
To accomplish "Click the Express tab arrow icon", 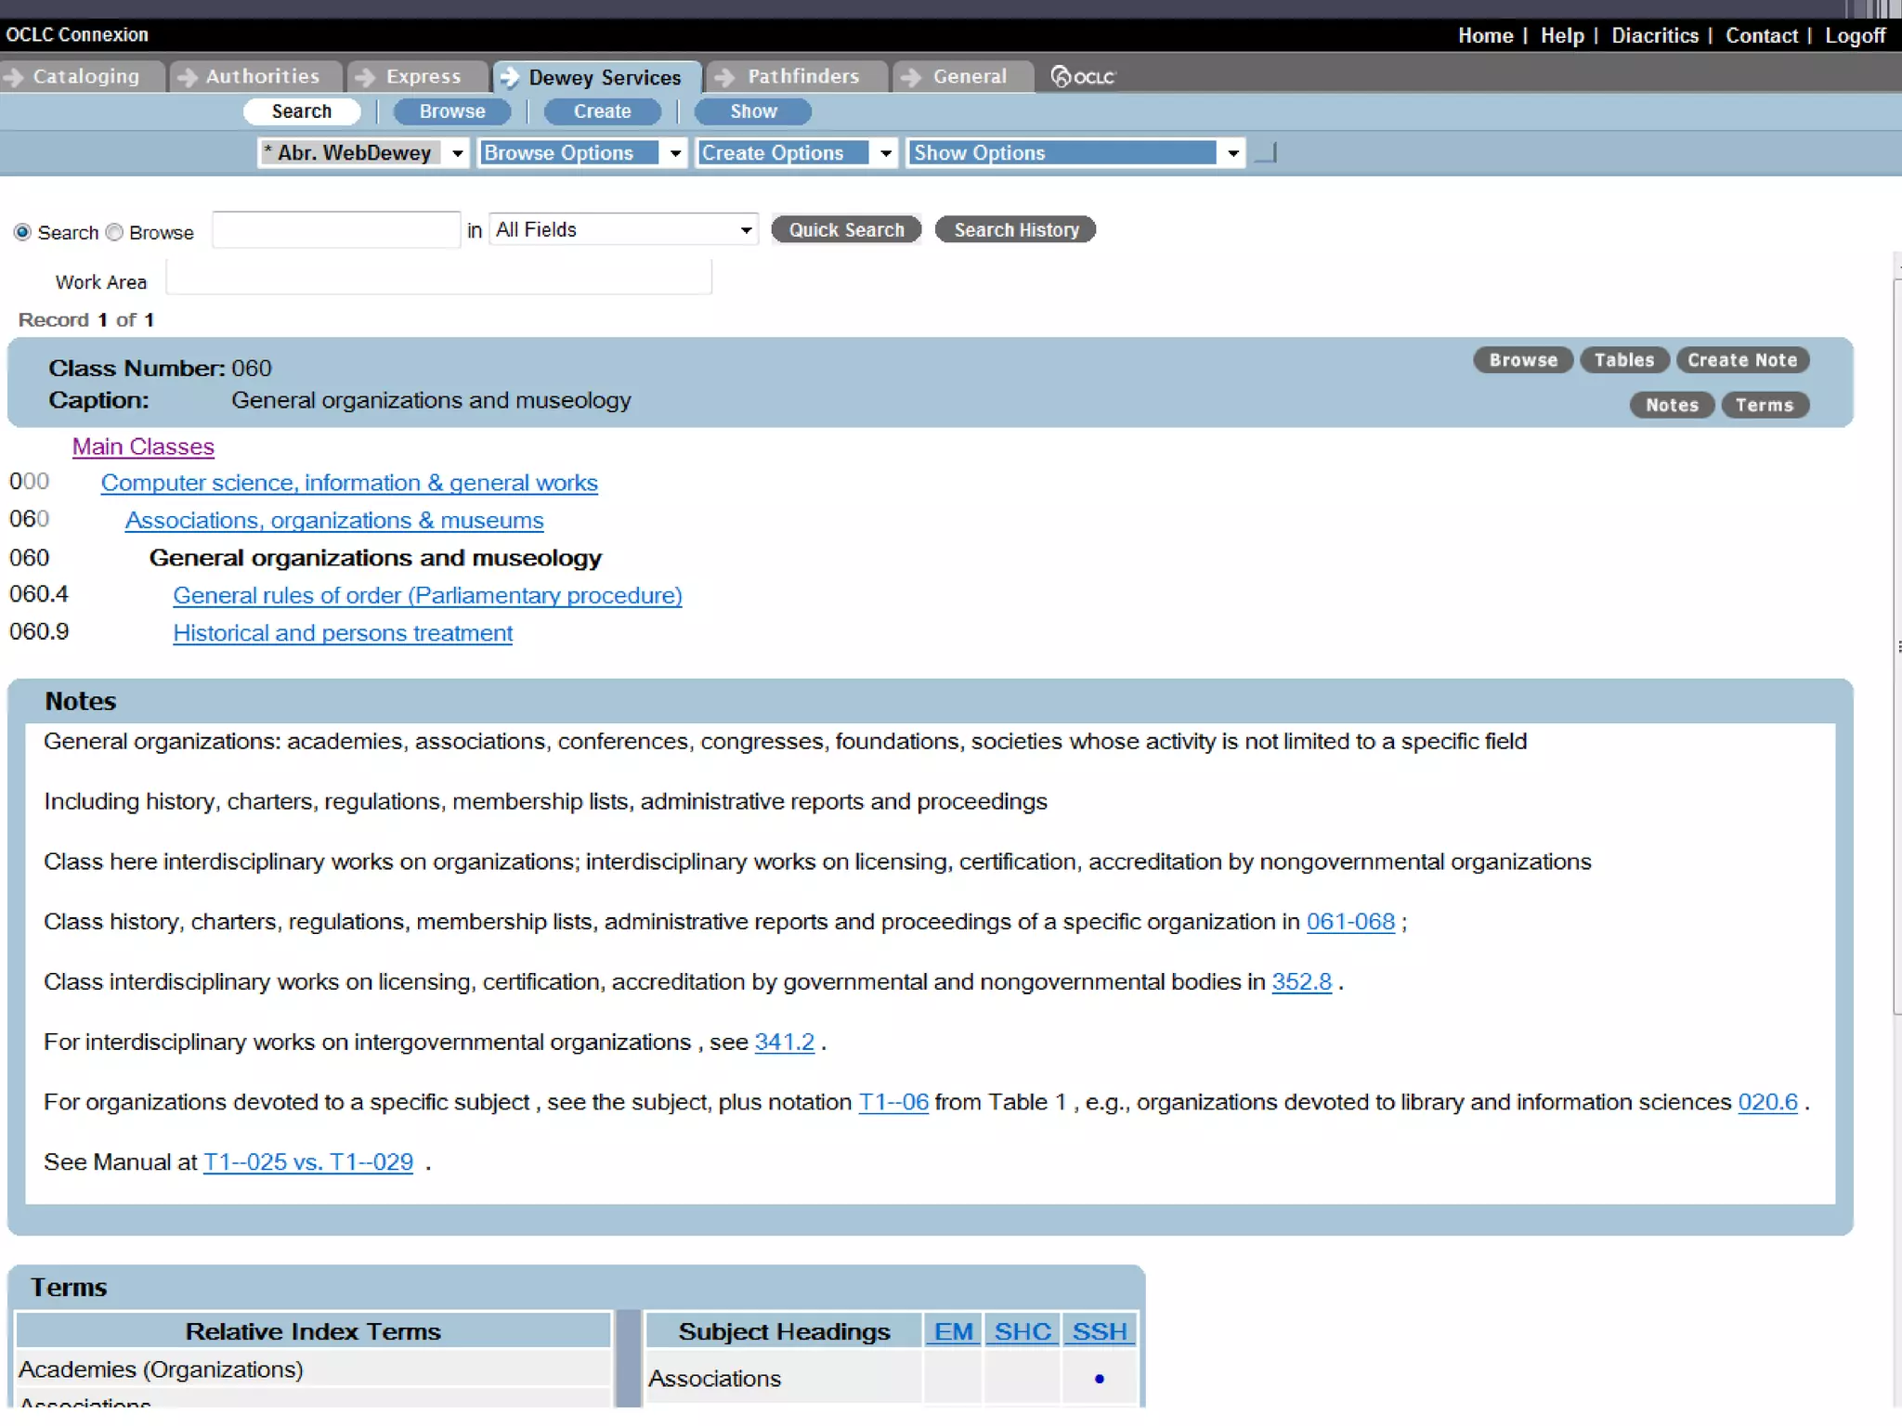I will pos(366,77).
